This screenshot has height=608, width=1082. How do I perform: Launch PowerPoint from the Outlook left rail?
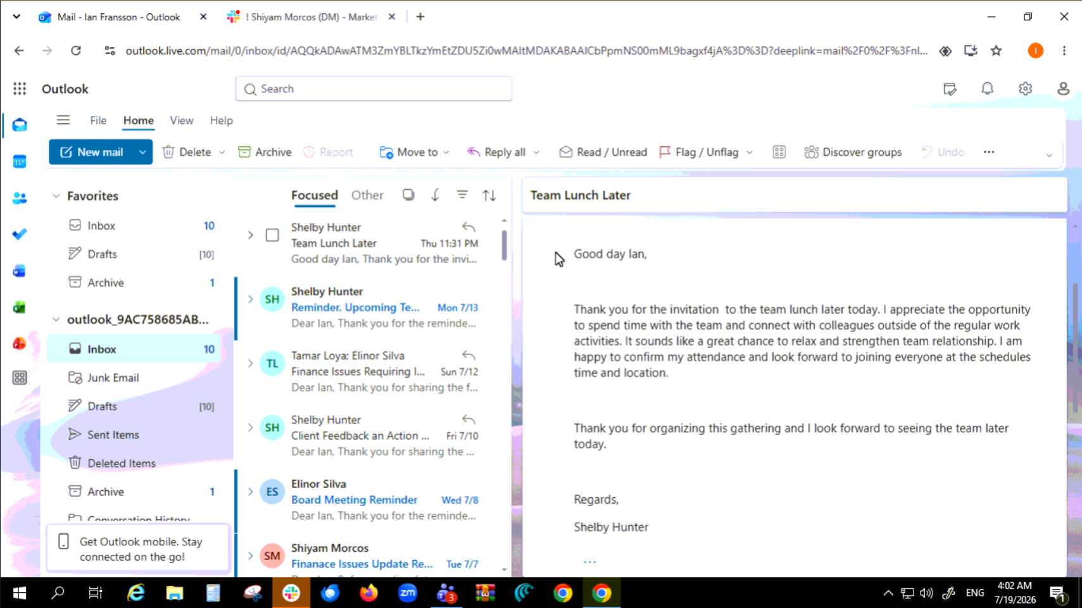[x=20, y=344]
